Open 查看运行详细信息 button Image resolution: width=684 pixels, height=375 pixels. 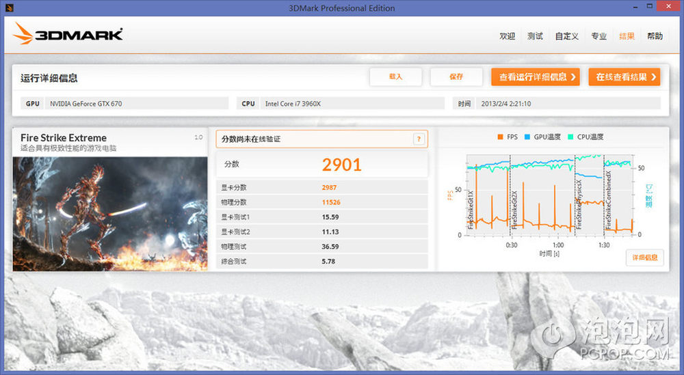[536, 77]
